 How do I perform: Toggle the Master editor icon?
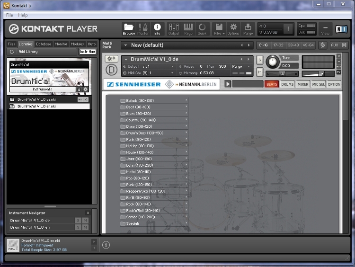(143, 29)
